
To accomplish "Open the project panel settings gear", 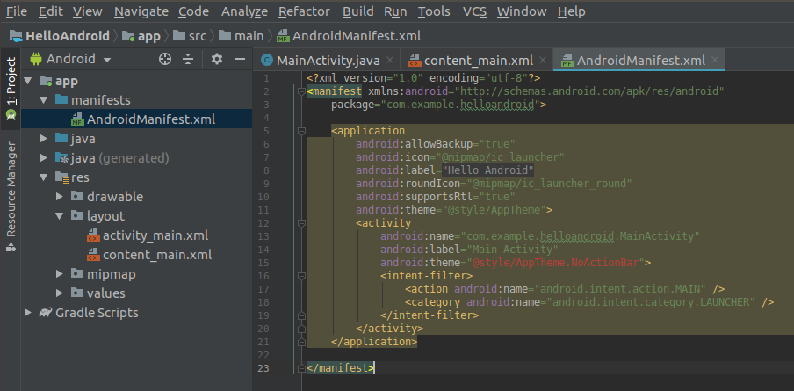I will coord(217,59).
